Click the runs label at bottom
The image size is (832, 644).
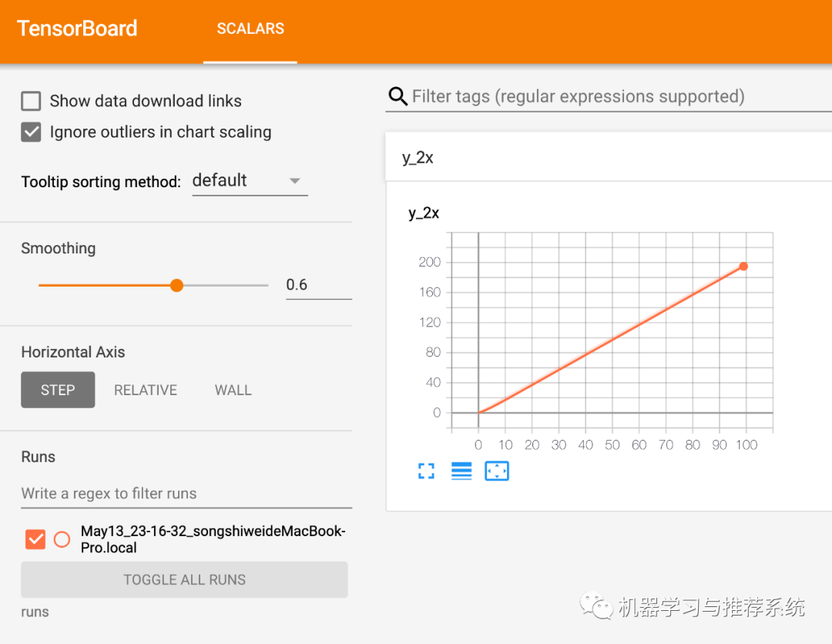(35, 612)
